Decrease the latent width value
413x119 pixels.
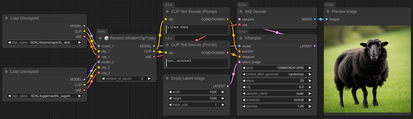170,92
